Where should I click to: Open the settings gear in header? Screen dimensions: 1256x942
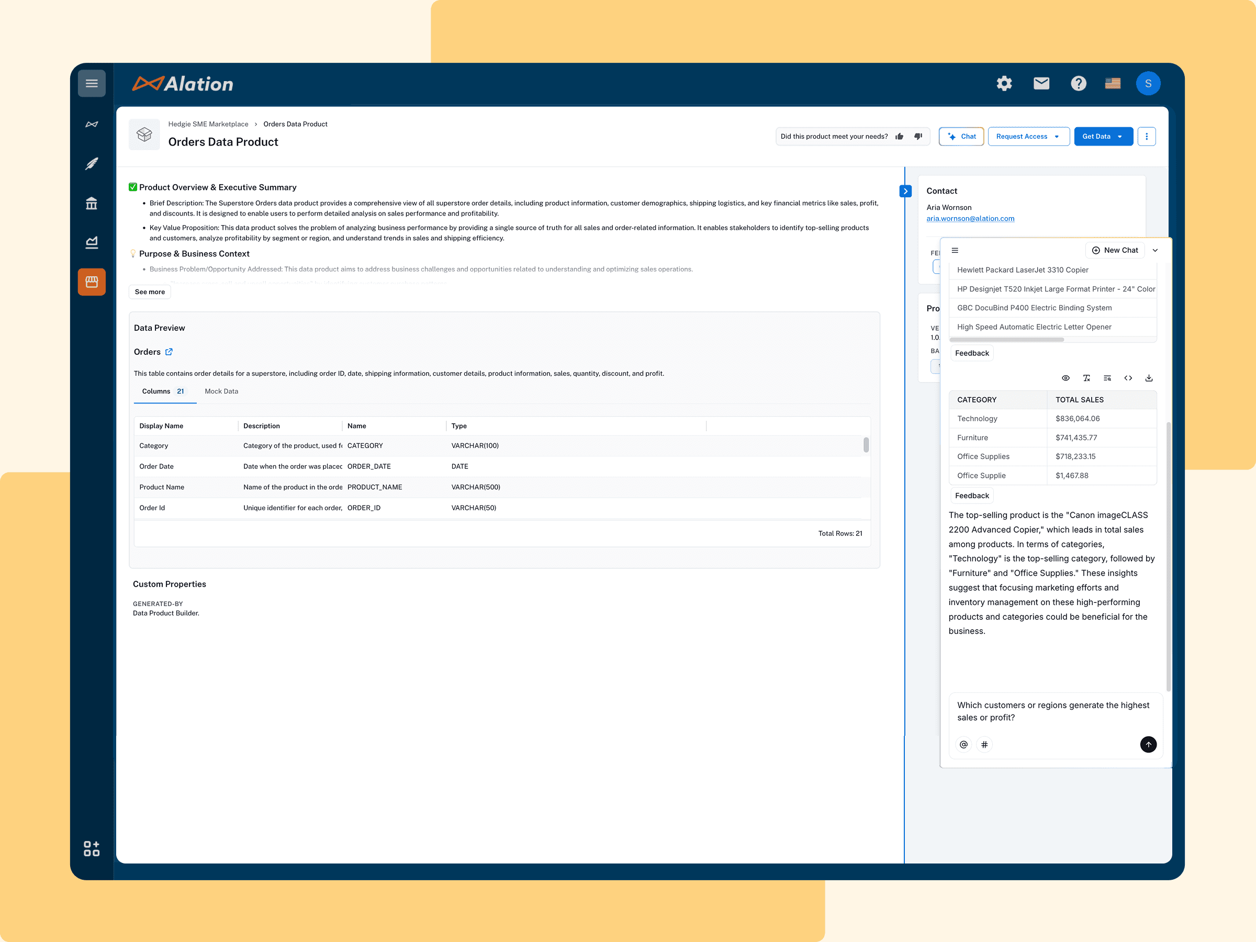1004,83
